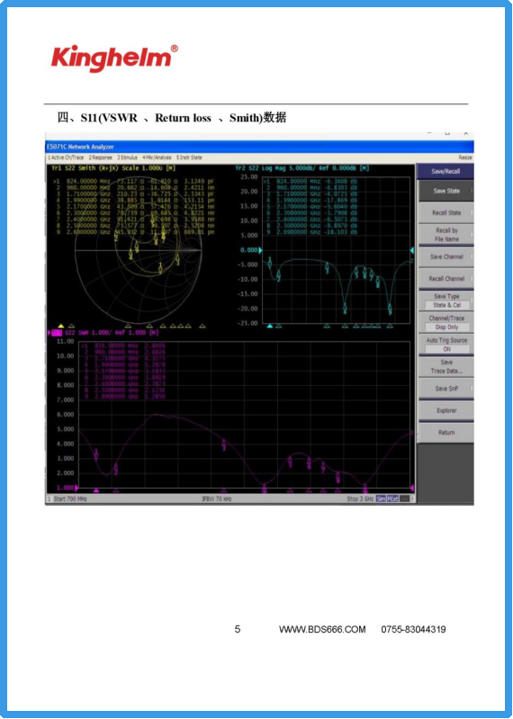This screenshot has height=719, width=513.
Task: Open the 5 Instr State menu
Action: 188,157
